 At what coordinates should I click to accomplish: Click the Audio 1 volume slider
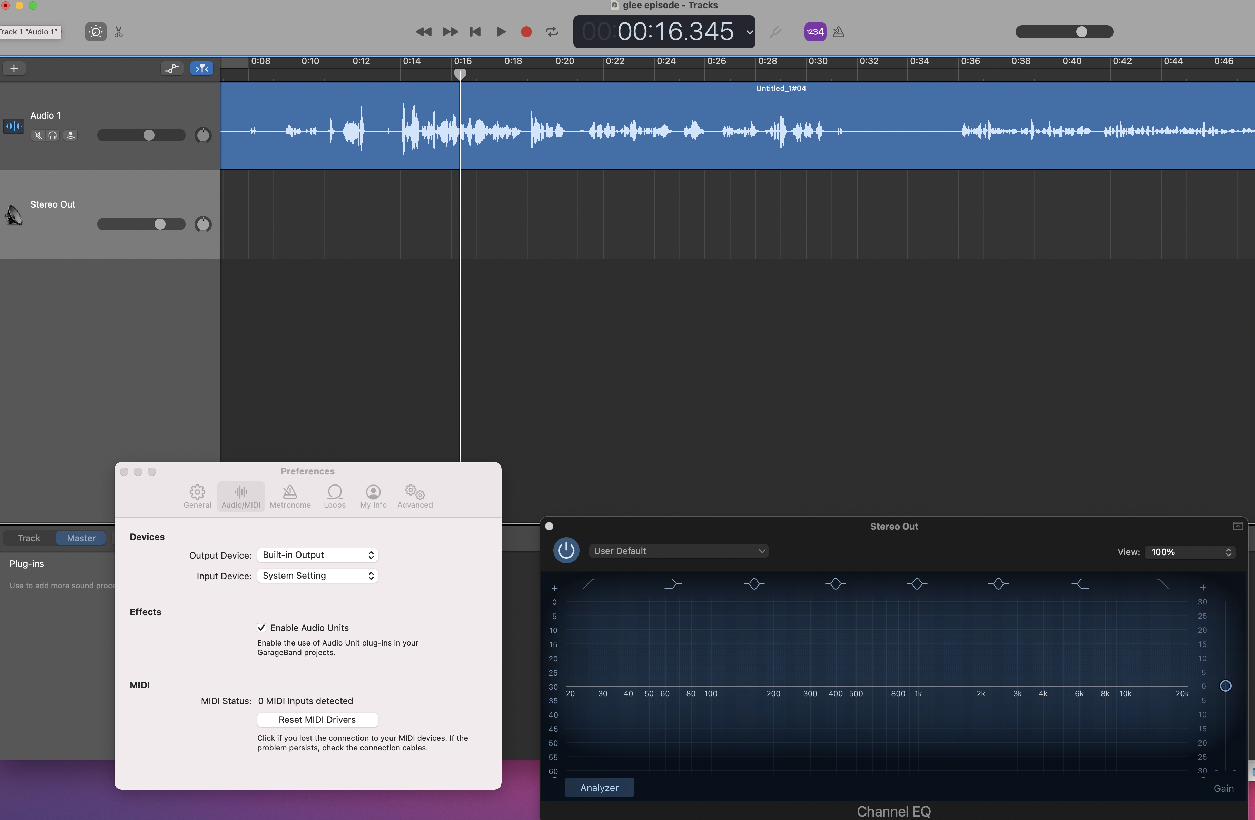tap(141, 136)
